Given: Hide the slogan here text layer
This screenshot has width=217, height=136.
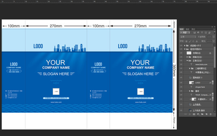Looking at the screenshot, I should coord(181,87).
